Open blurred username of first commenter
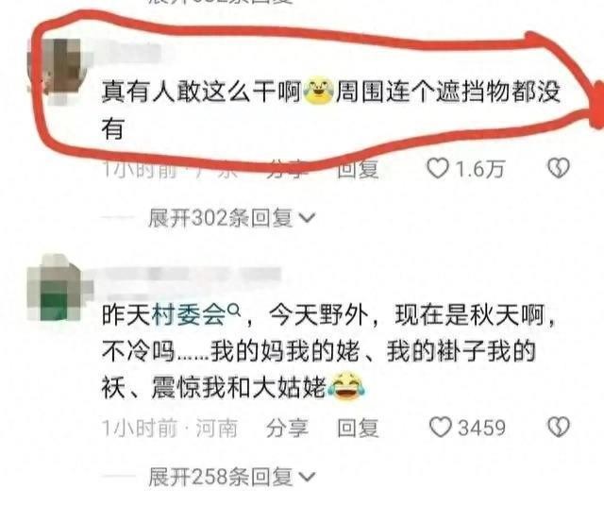 point(131,52)
